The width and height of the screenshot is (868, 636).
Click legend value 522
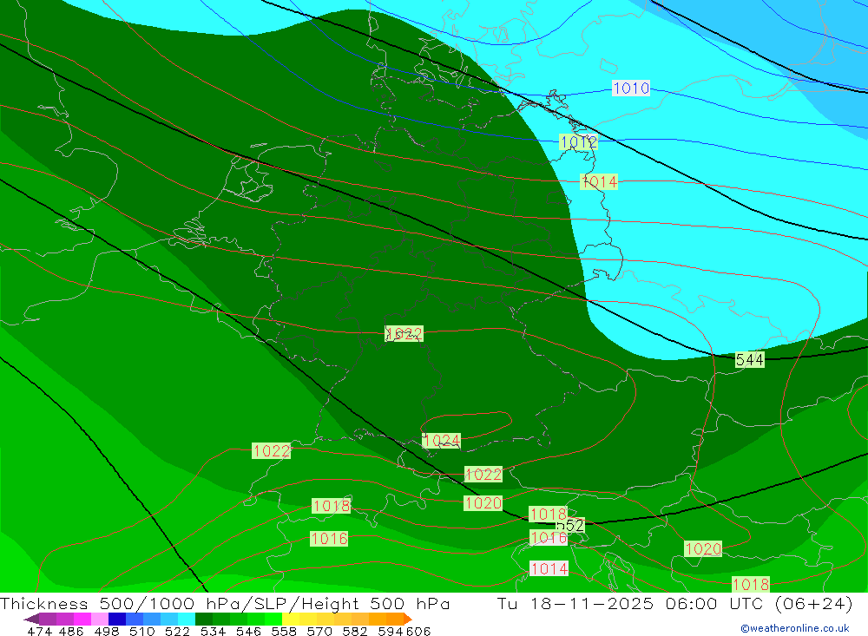[177, 631]
